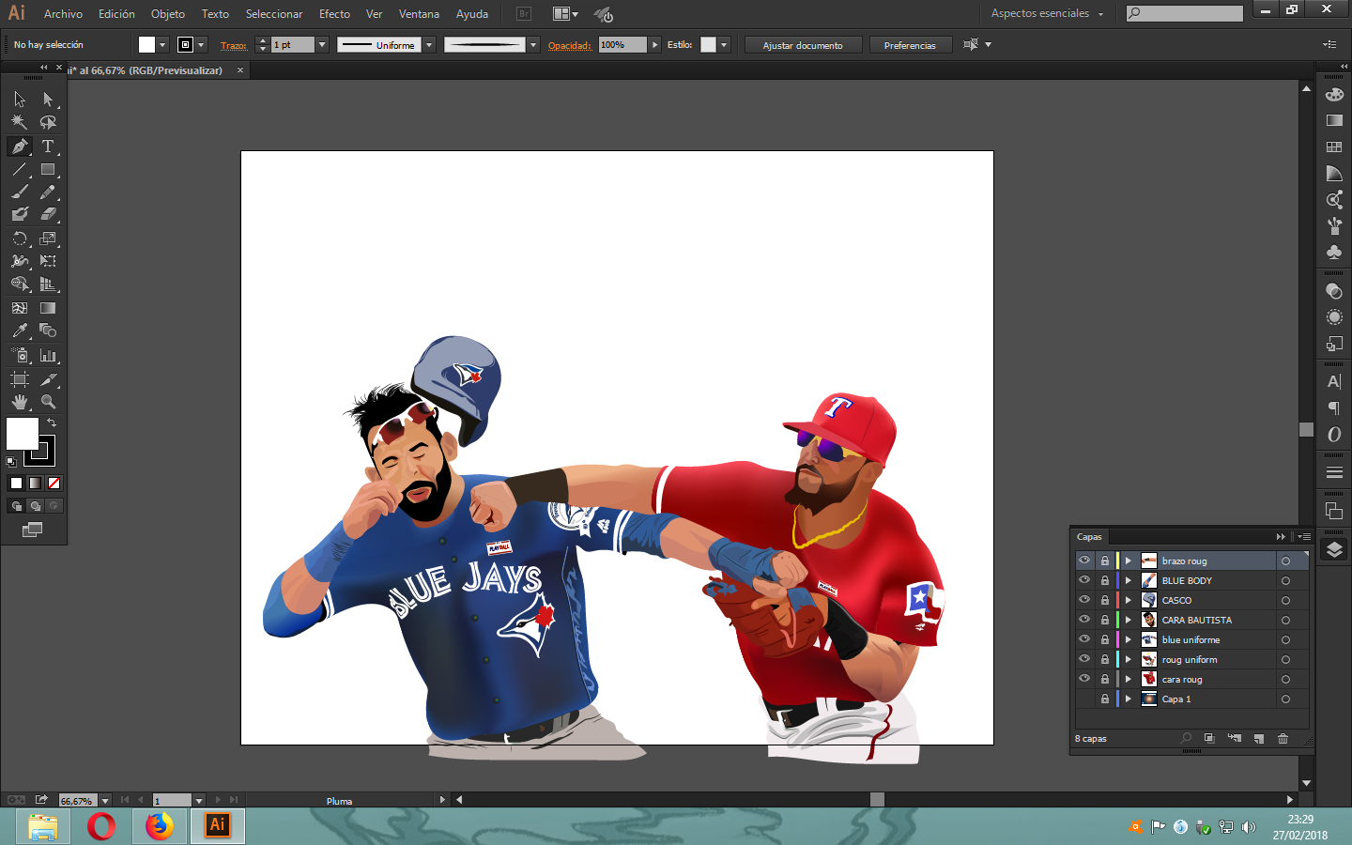Viewport: 1352px width, 845px height.
Task: Select the Type tool
Action: (48, 146)
